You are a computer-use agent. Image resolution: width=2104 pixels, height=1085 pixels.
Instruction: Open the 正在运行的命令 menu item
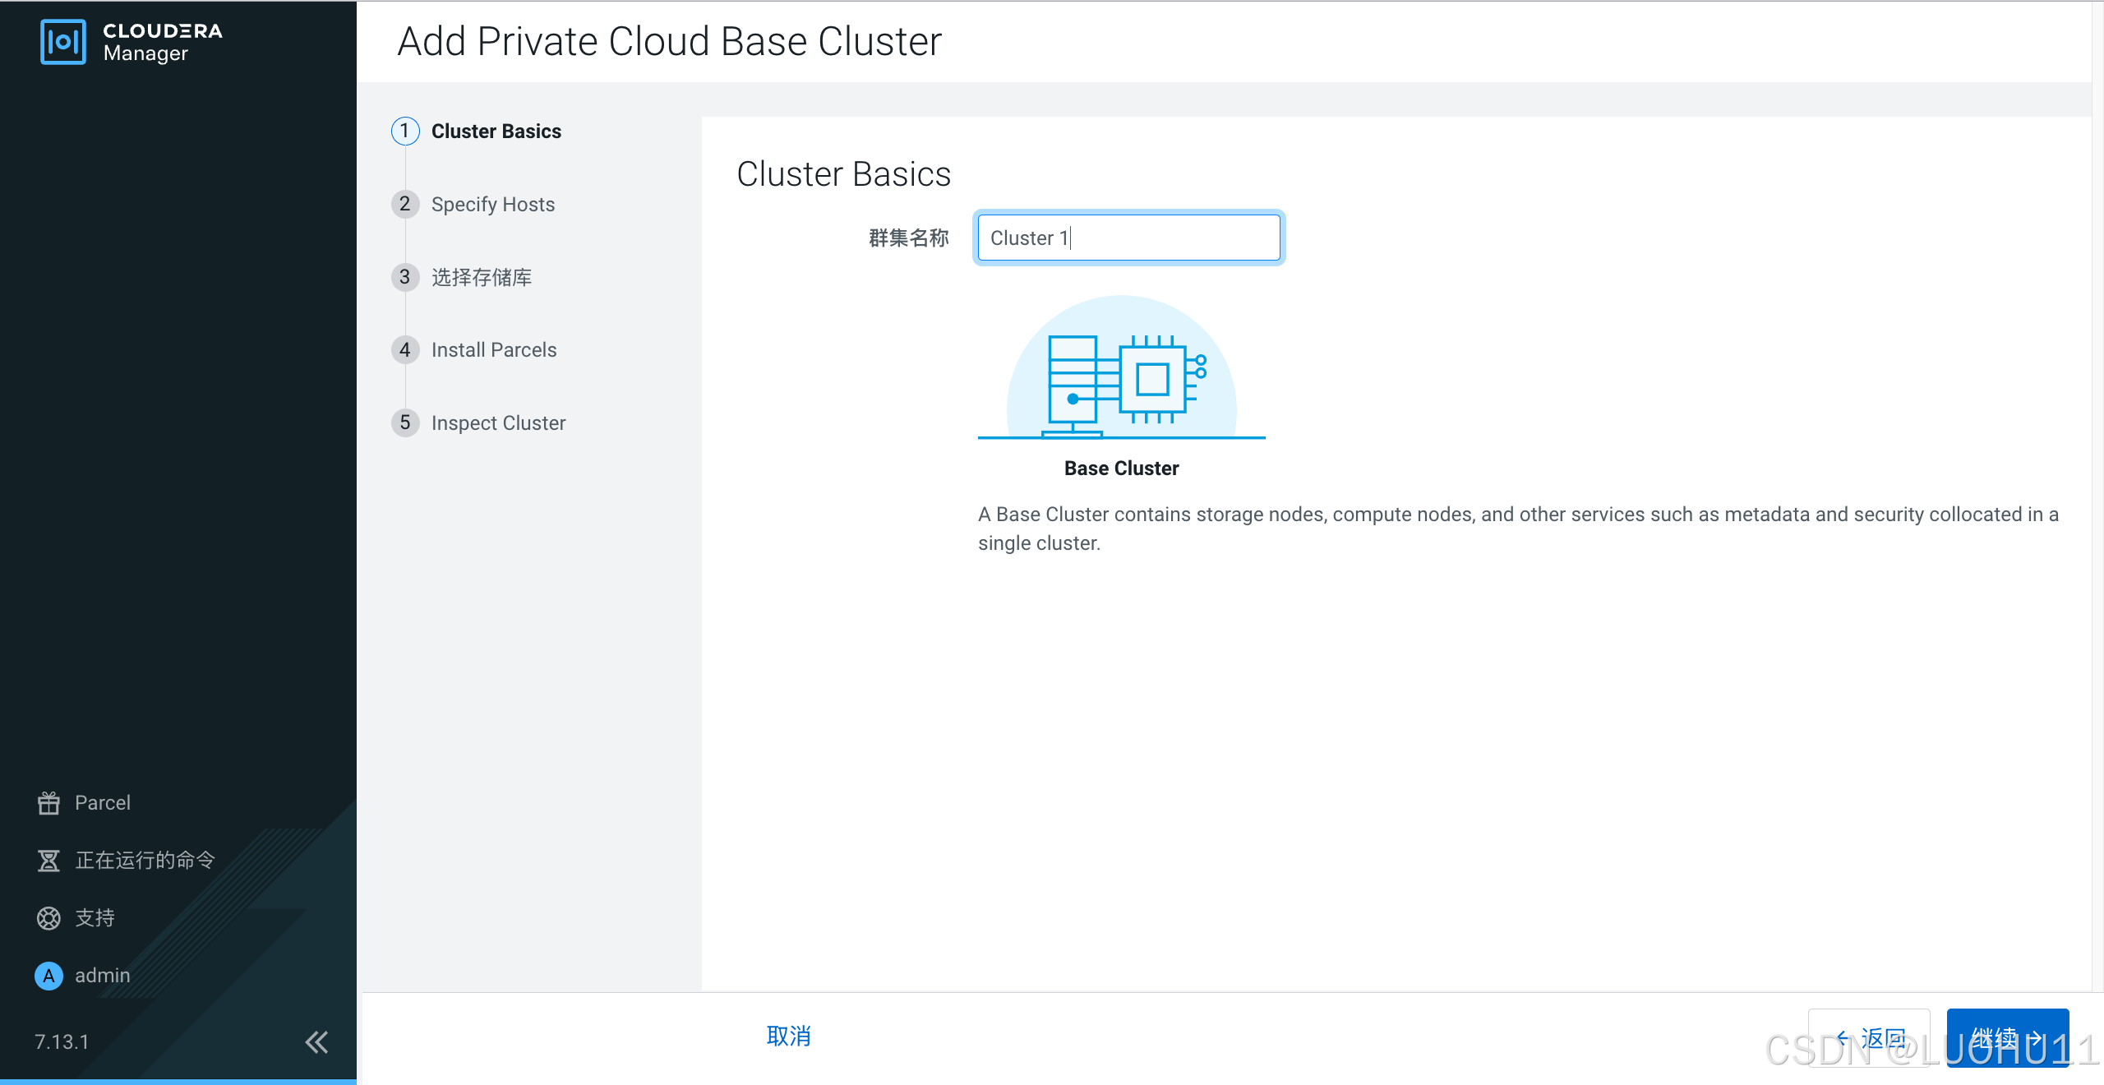tap(145, 861)
